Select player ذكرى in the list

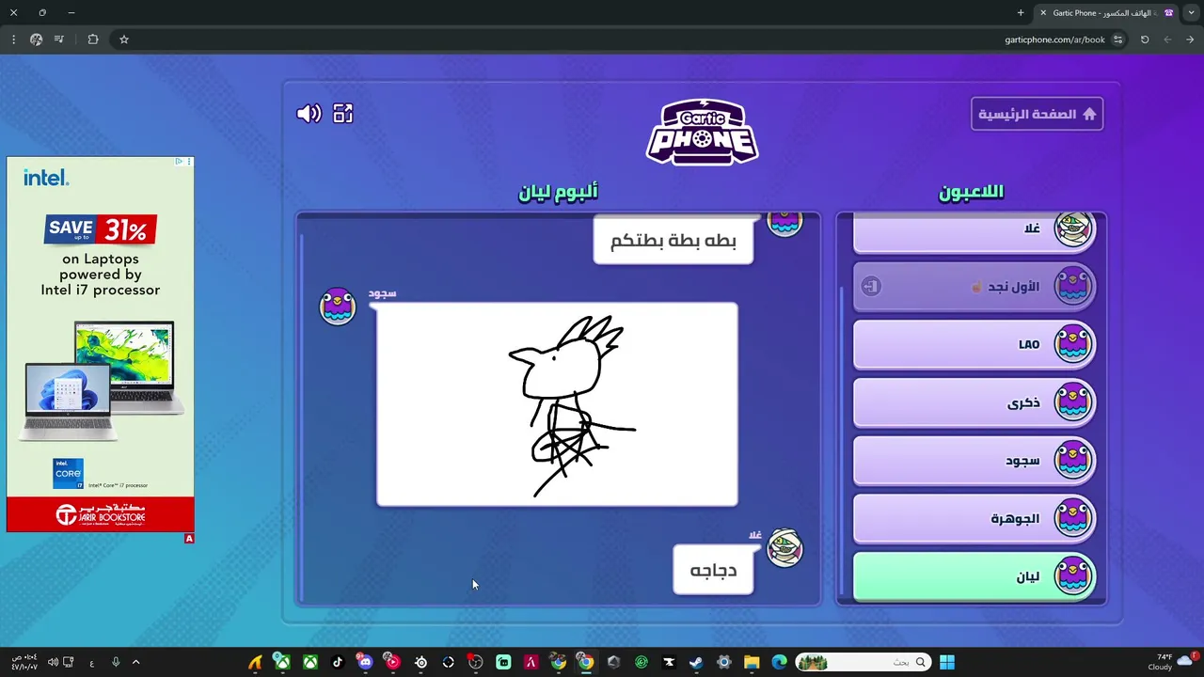click(974, 402)
